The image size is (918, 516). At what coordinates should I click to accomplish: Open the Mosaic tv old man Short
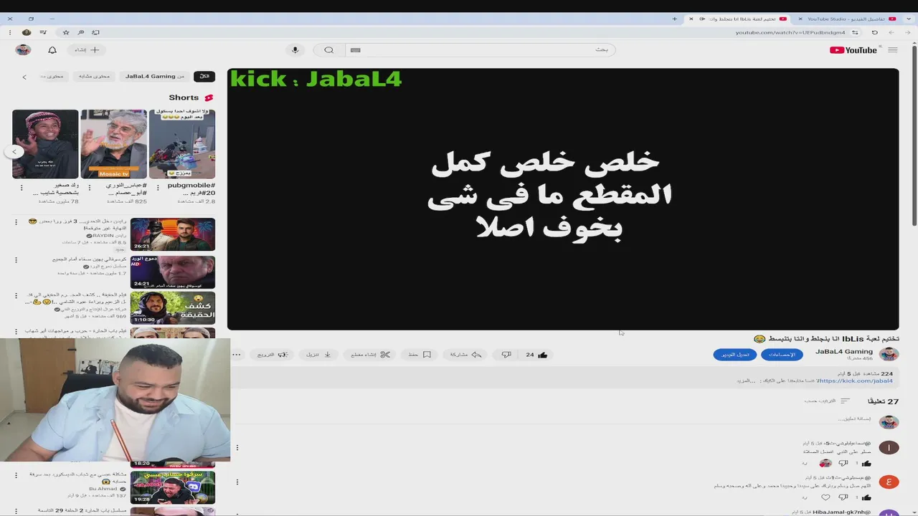[113, 143]
